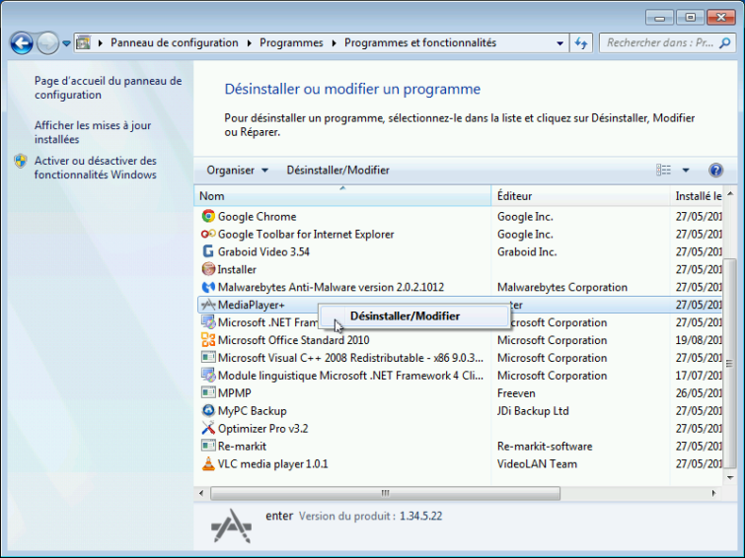Click Désinstaller/Modifier in the toolbar
This screenshot has width=745, height=558.
coord(337,170)
